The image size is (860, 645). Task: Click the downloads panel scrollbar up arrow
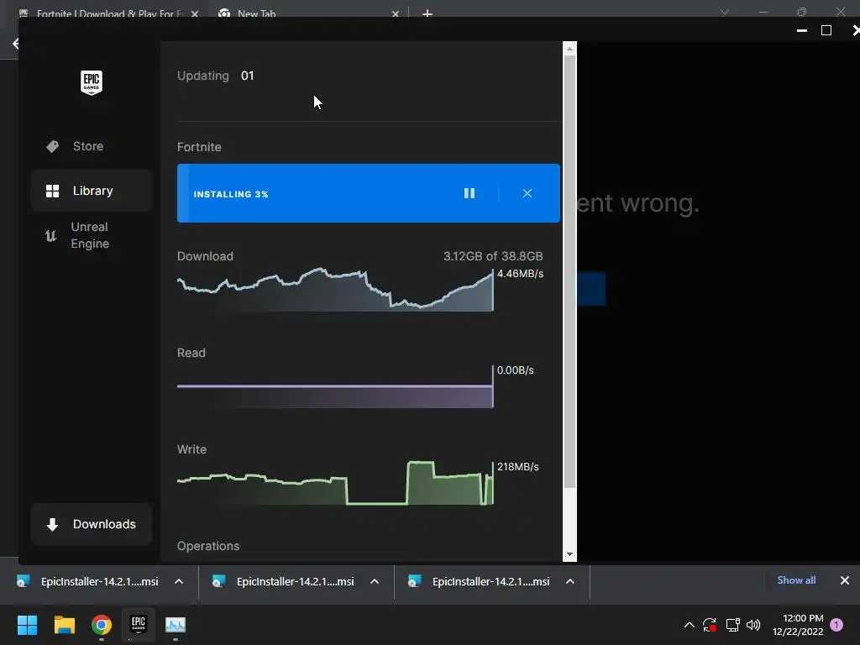click(x=570, y=49)
